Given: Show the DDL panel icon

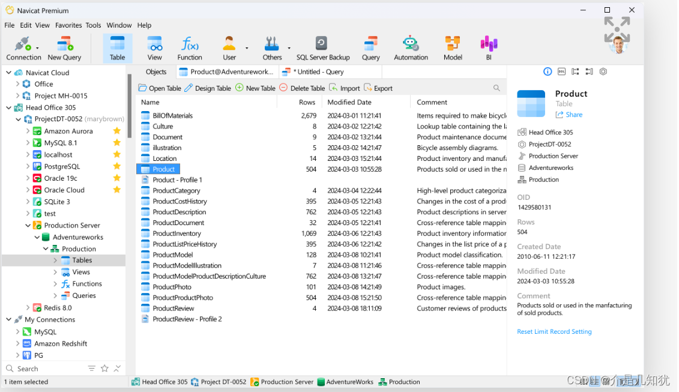Looking at the screenshot, I should (561, 71).
